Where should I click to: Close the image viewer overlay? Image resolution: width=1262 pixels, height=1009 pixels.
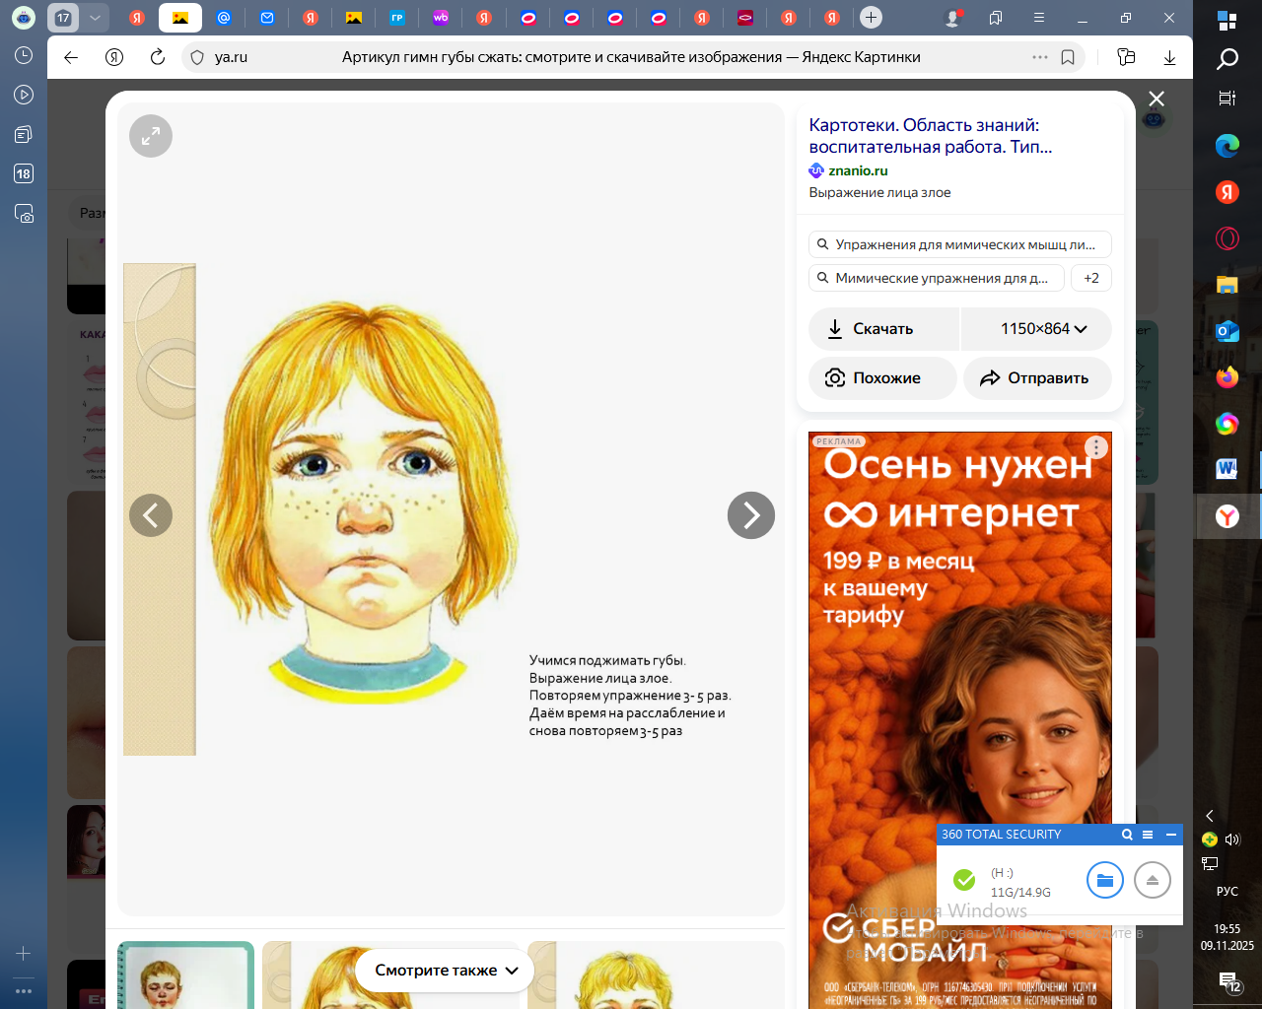1157,99
